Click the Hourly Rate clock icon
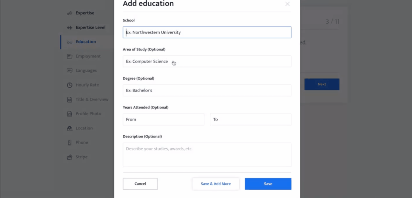The image size is (412, 198). 69,85
